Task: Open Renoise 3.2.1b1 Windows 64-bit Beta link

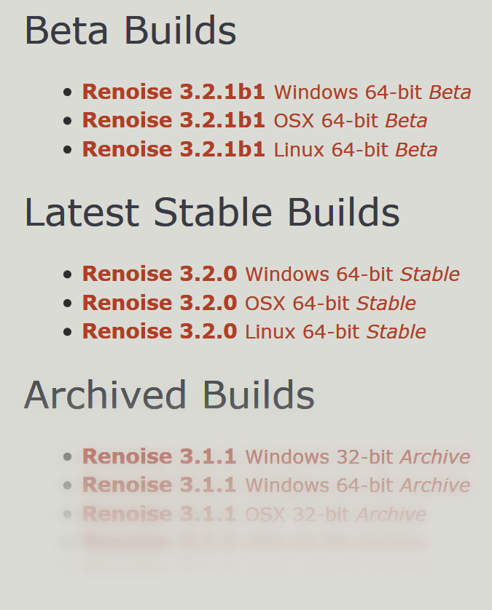Action: coord(276,92)
